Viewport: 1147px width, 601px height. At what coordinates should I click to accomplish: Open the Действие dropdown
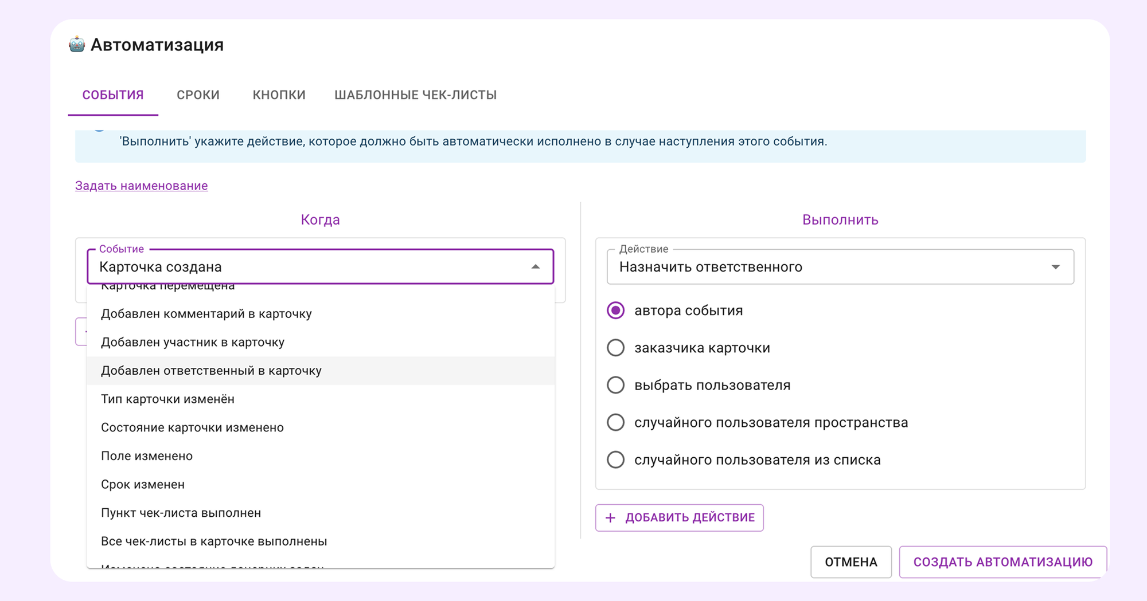(1057, 266)
